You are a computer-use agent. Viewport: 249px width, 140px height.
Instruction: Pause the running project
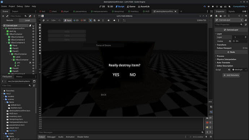click(209, 6)
